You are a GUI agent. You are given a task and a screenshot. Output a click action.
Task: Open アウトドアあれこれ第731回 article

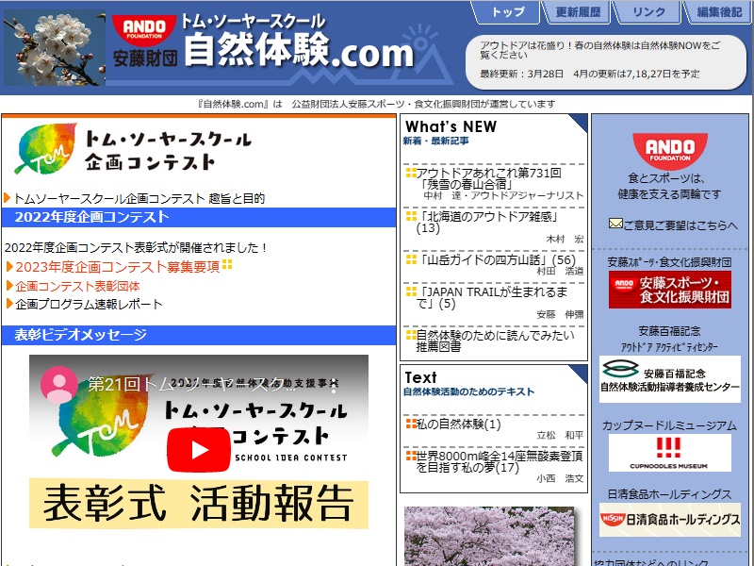488,178
